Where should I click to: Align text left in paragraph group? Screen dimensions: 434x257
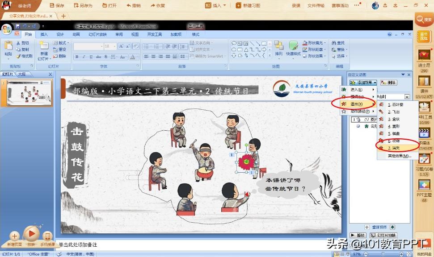coord(147,56)
